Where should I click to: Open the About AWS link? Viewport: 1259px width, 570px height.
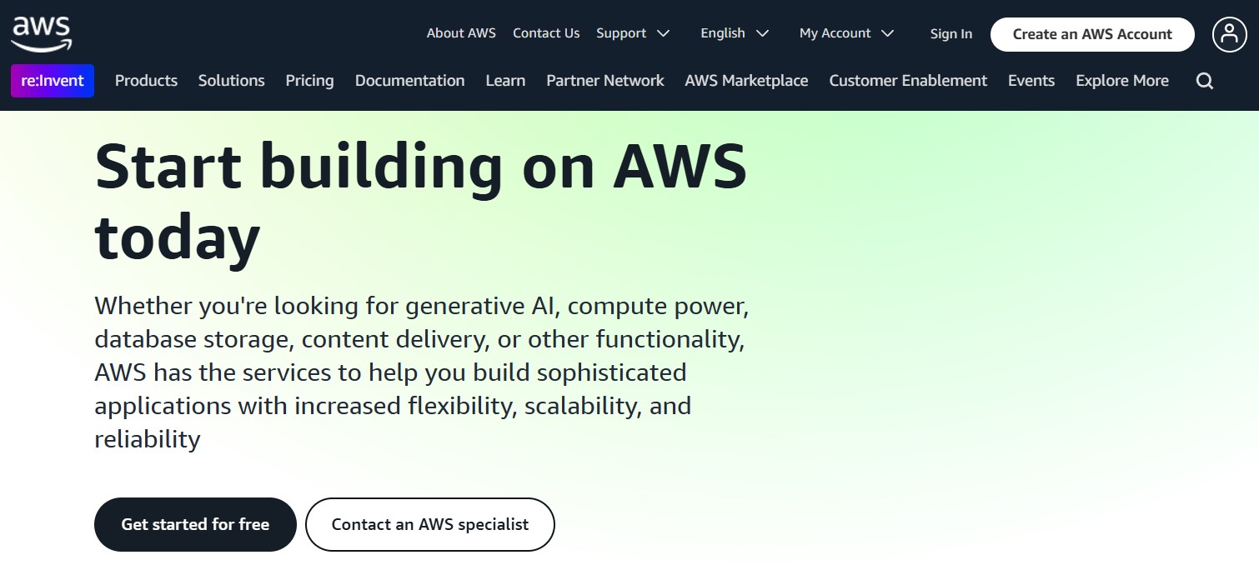(461, 33)
